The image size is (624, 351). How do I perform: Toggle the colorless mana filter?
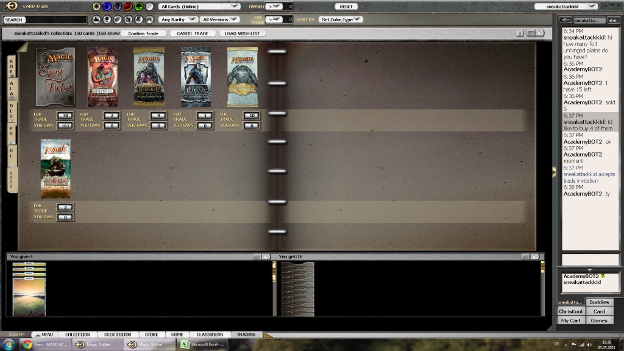point(149,6)
